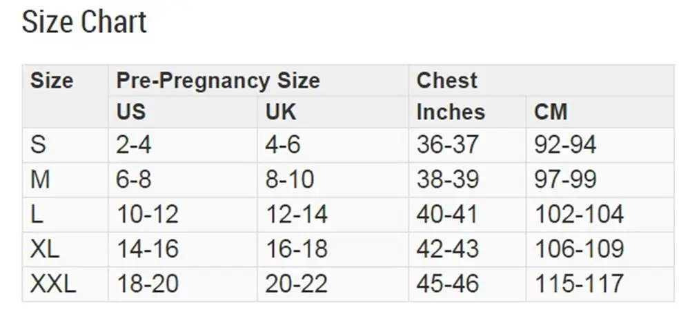This screenshot has width=690, height=325.
Task: Click the 18-20 US size cell
Action: [x=183, y=284]
